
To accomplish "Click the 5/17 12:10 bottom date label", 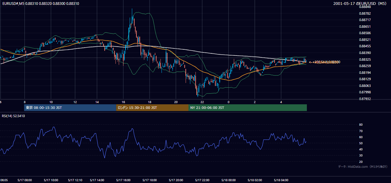I will (75, 180).
